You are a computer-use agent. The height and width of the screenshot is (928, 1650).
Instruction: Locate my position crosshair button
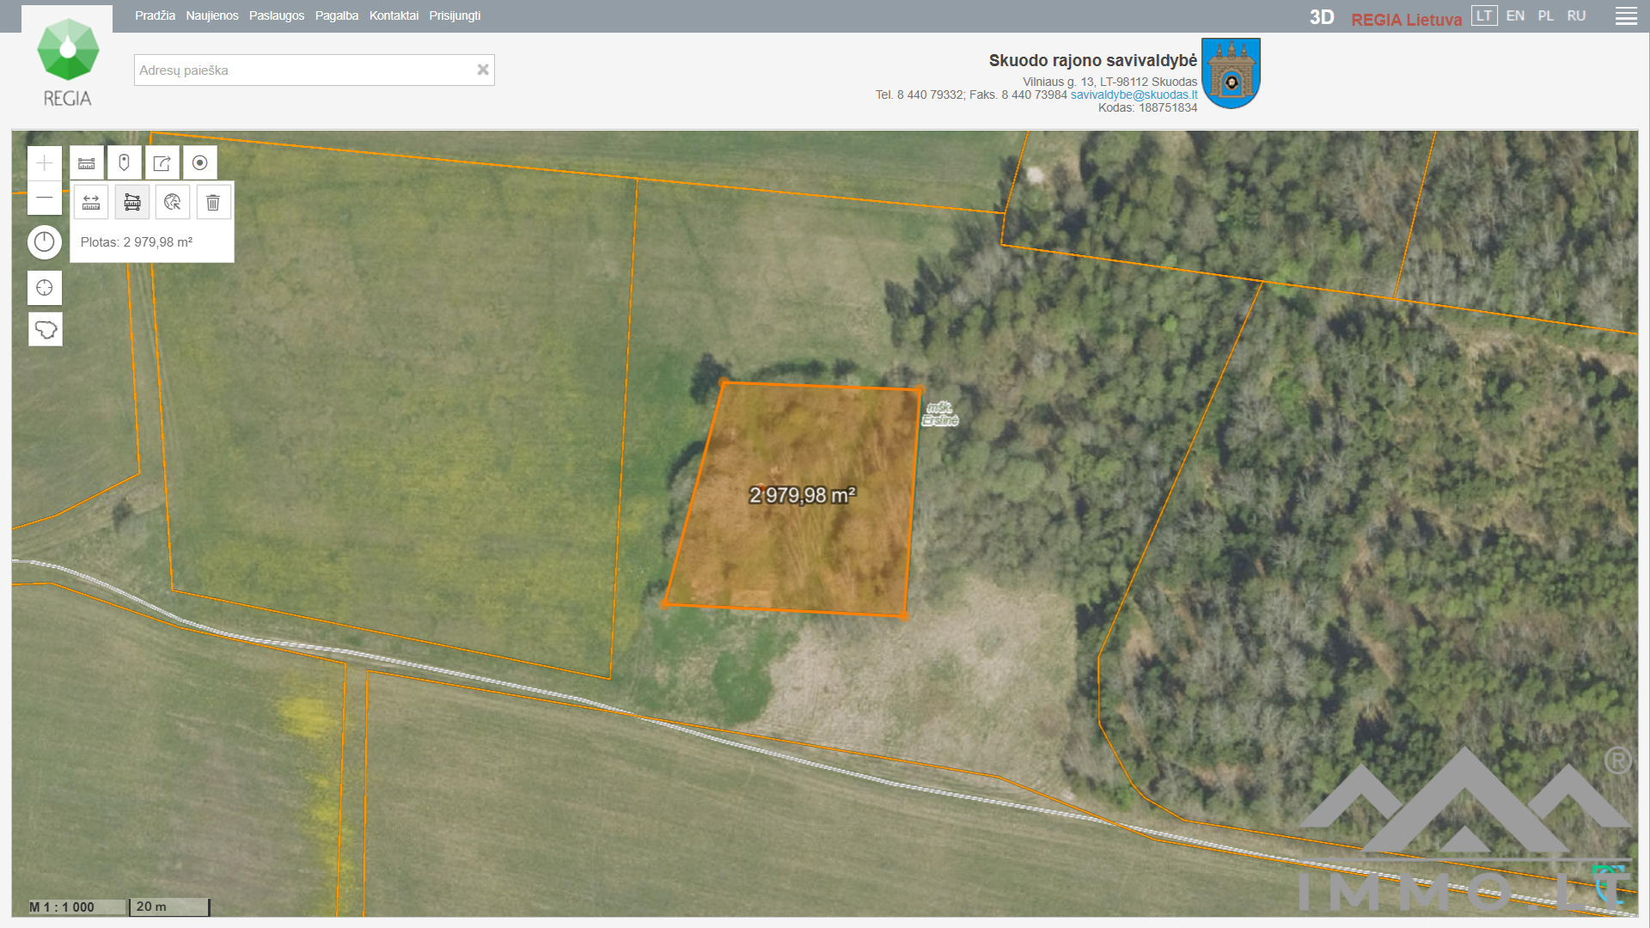45,288
